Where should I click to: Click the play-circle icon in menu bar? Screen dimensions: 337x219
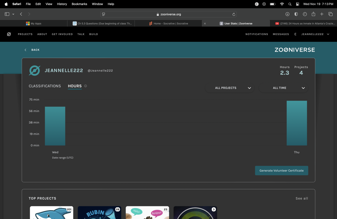(264, 4)
